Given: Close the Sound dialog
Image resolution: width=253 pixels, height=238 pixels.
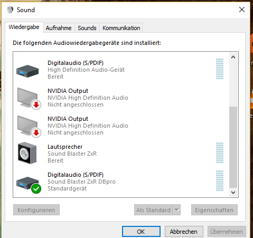Looking at the screenshot, I should tap(242, 9).
